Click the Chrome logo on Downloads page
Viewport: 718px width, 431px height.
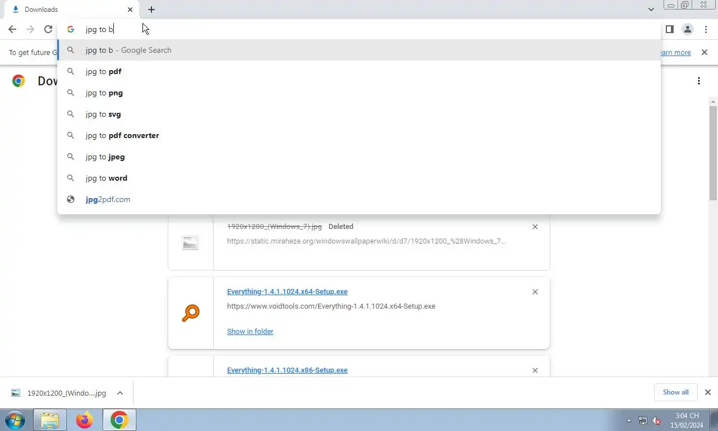click(x=19, y=81)
